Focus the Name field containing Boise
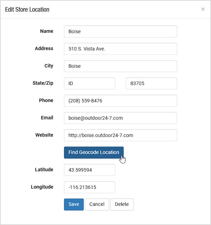 (x=121, y=31)
